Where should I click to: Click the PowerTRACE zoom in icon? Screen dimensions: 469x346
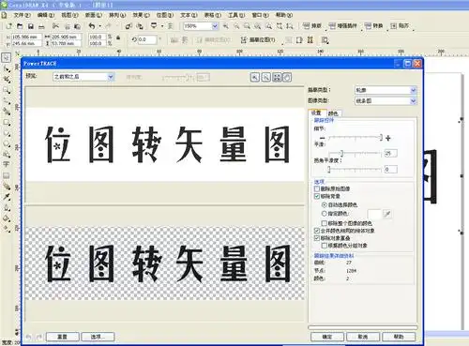pos(255,77)
